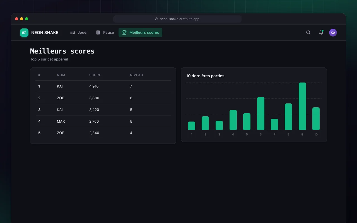357x223 pixels.
Task: Select the score 2,760 cell
Action: [x=94, y=122]
